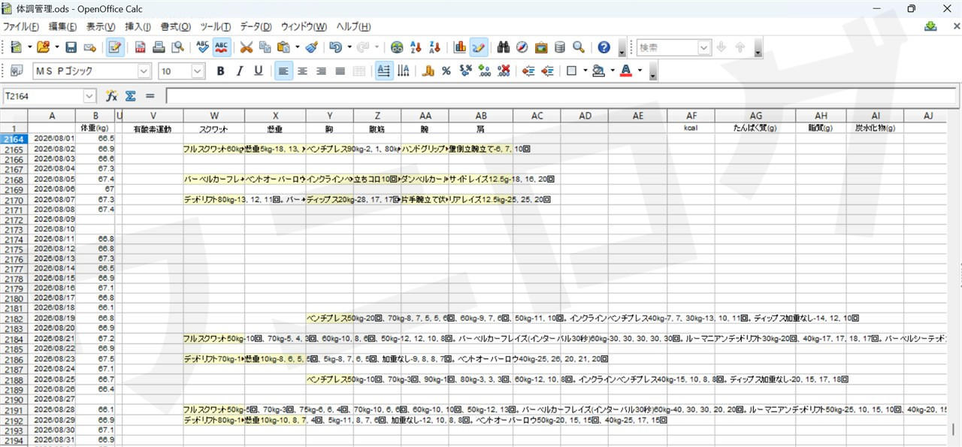Screen dimensions: 962x447
Task: Select row header 2182
Action: coord(14,319)
